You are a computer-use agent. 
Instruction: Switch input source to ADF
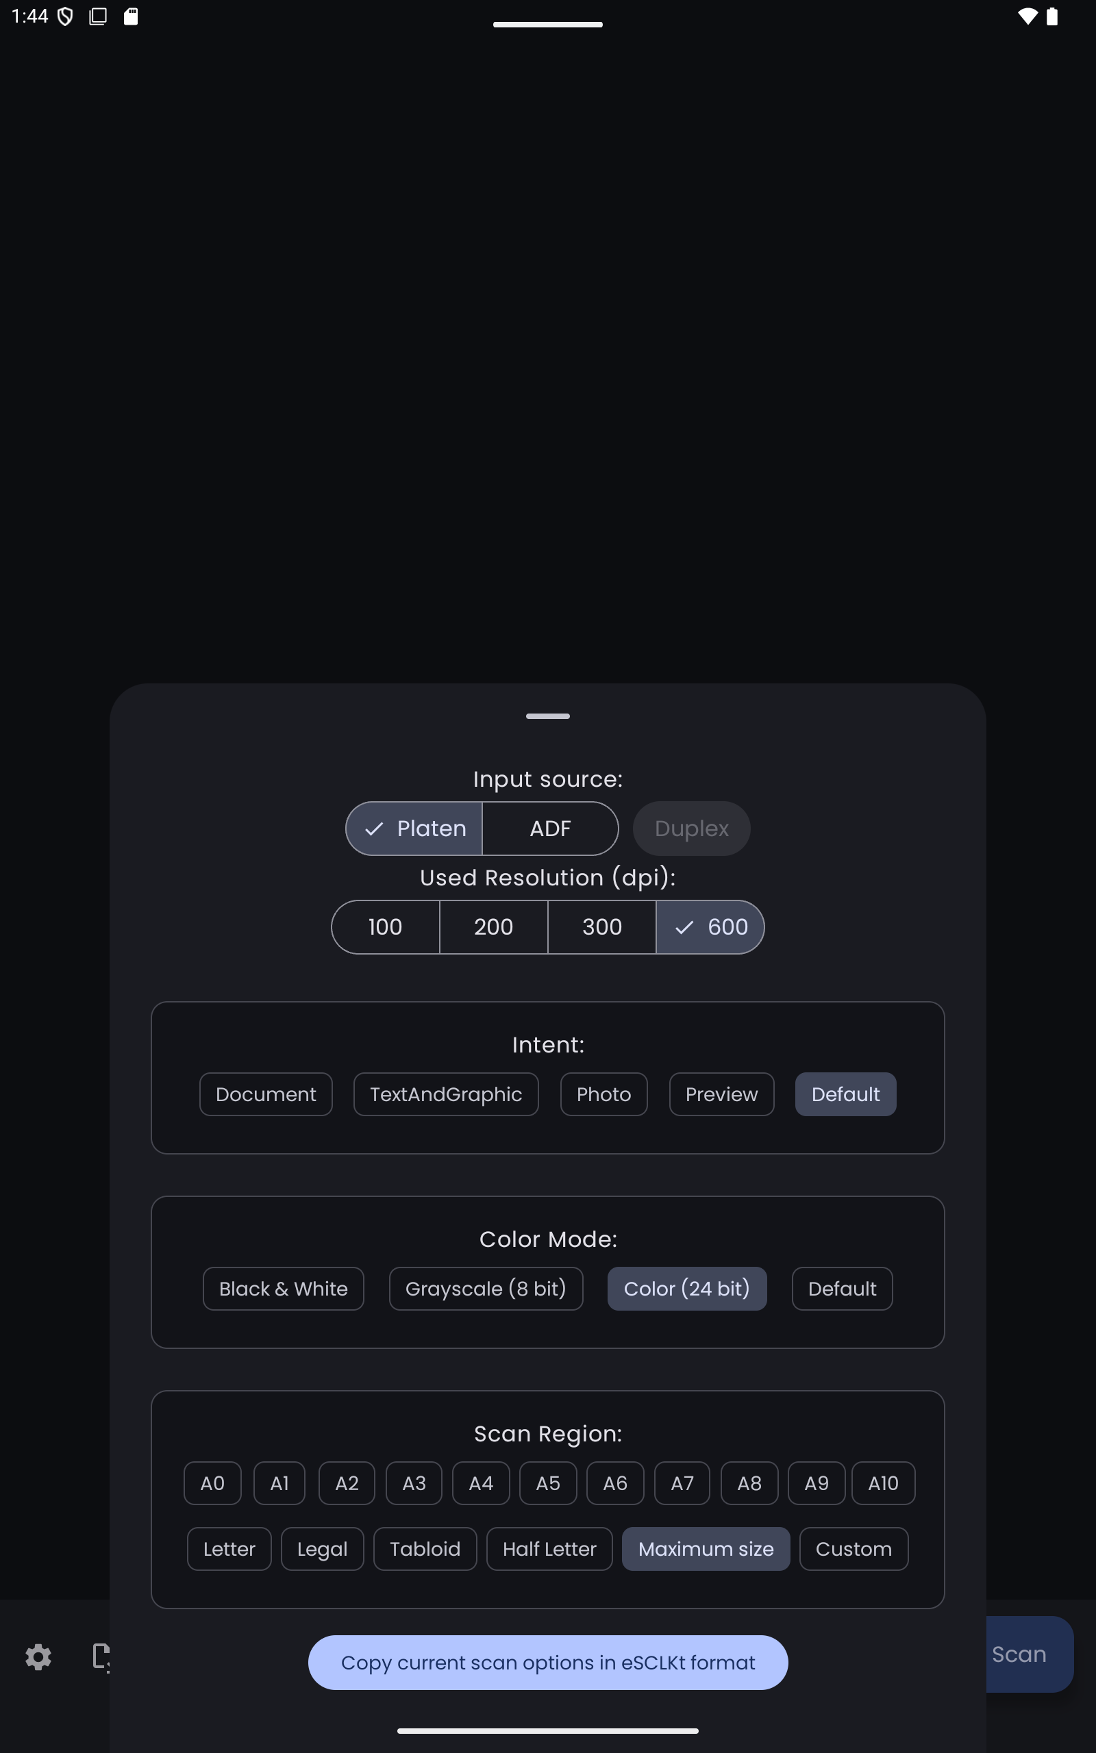coord(549,828)
